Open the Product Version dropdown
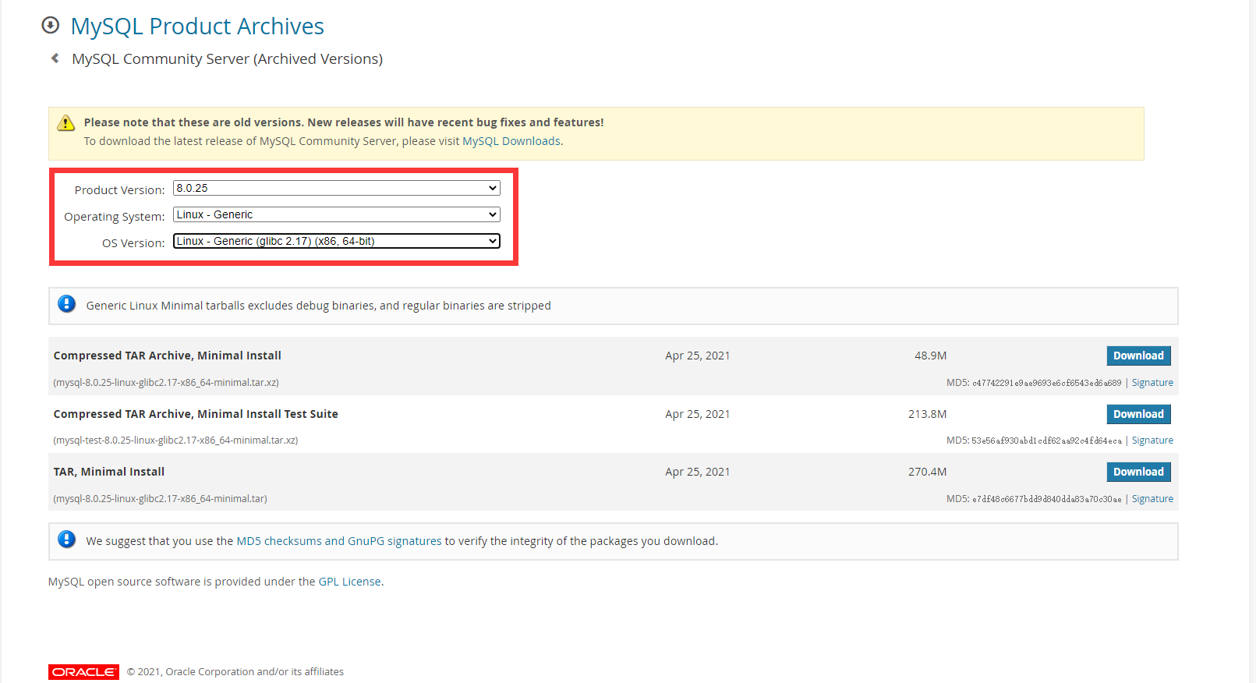Screen dimensions: 1256x683 point(336,188)
